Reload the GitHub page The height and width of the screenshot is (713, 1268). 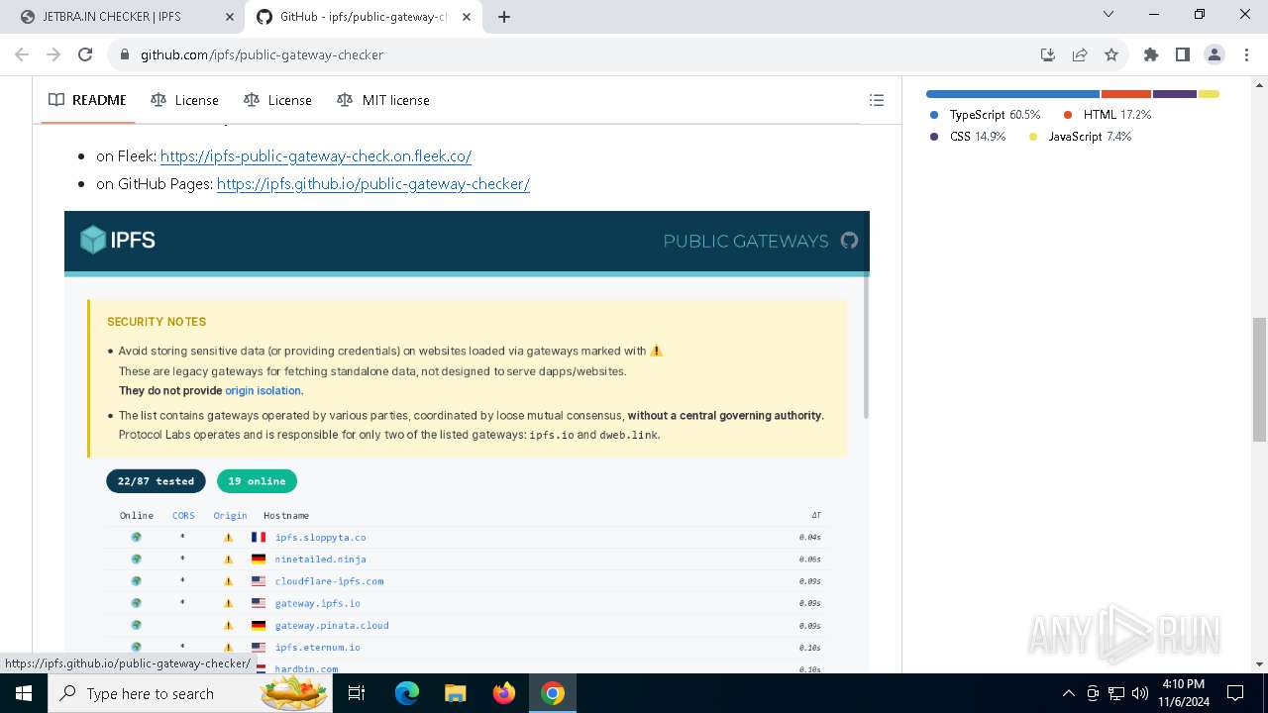[x=85, y=54]
